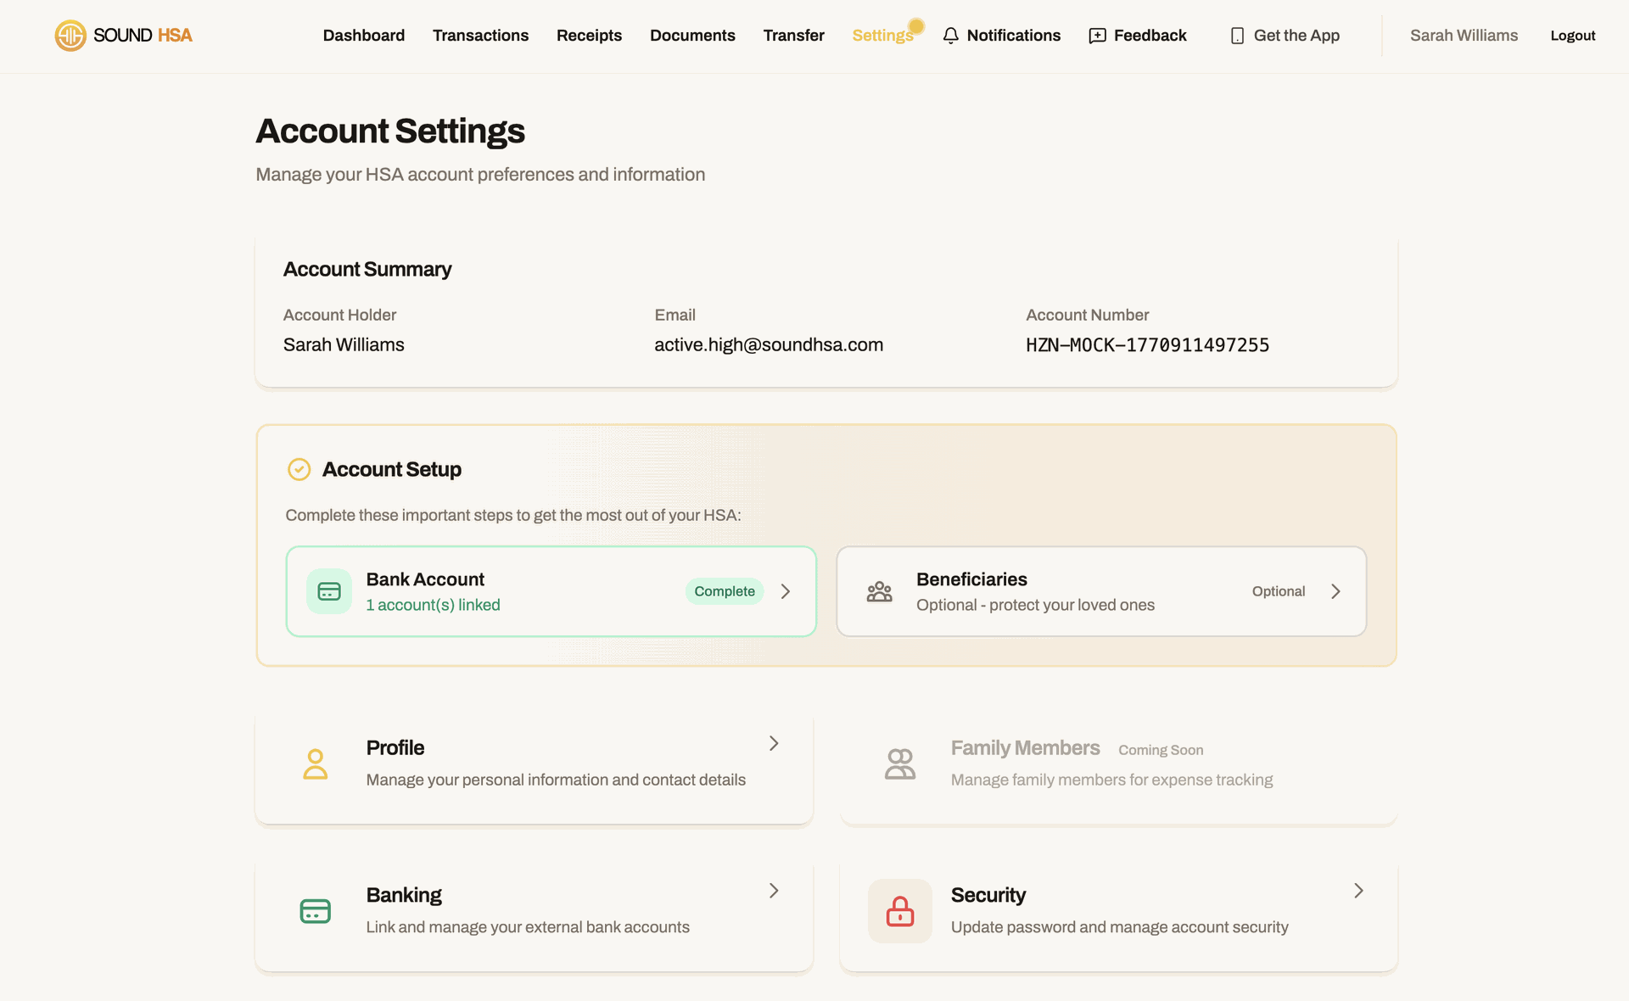1629x1001 pixels.
Task: Click the Family Members icon
Action: pyautogui.click(x=900, y=763)
